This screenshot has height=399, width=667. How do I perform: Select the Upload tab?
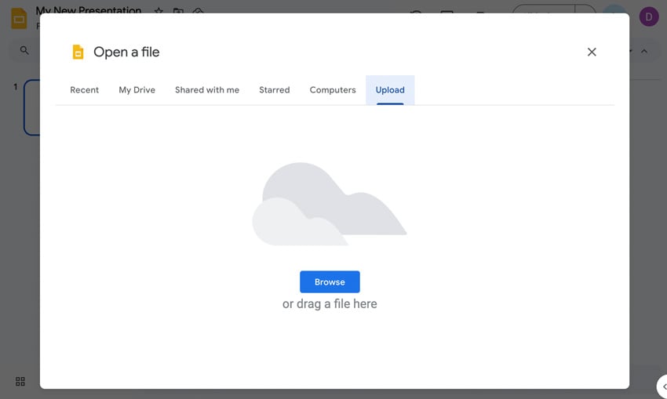[390, 90]
